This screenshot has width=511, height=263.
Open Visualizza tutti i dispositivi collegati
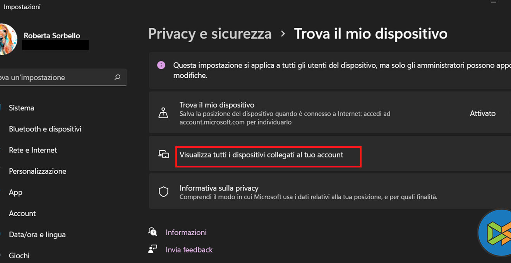261,155
